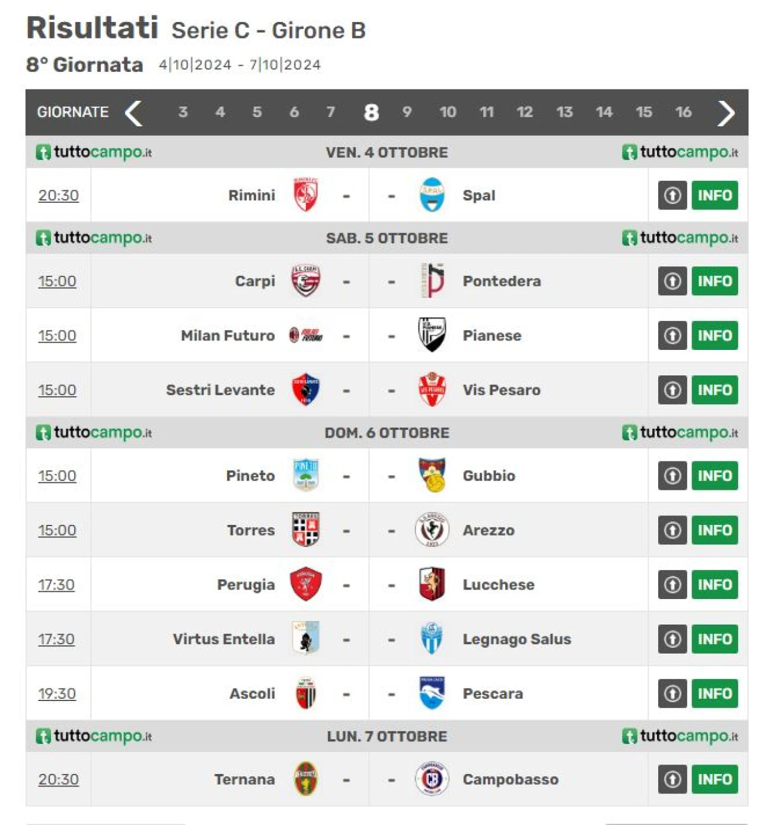Screen dimensions: 759x825
Task: Click the Perugia red griffin crest
Action: pyautogui.click(x=306, y=584)
